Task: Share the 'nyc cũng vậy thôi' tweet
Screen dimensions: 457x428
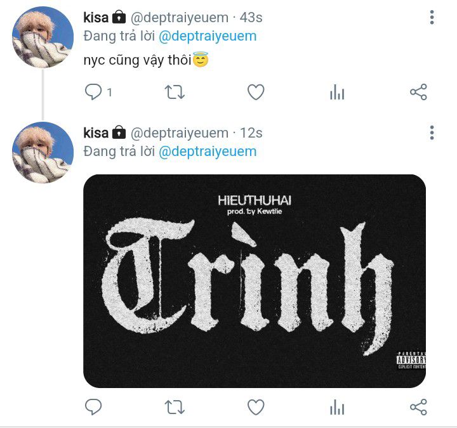Action: (418, 92)
